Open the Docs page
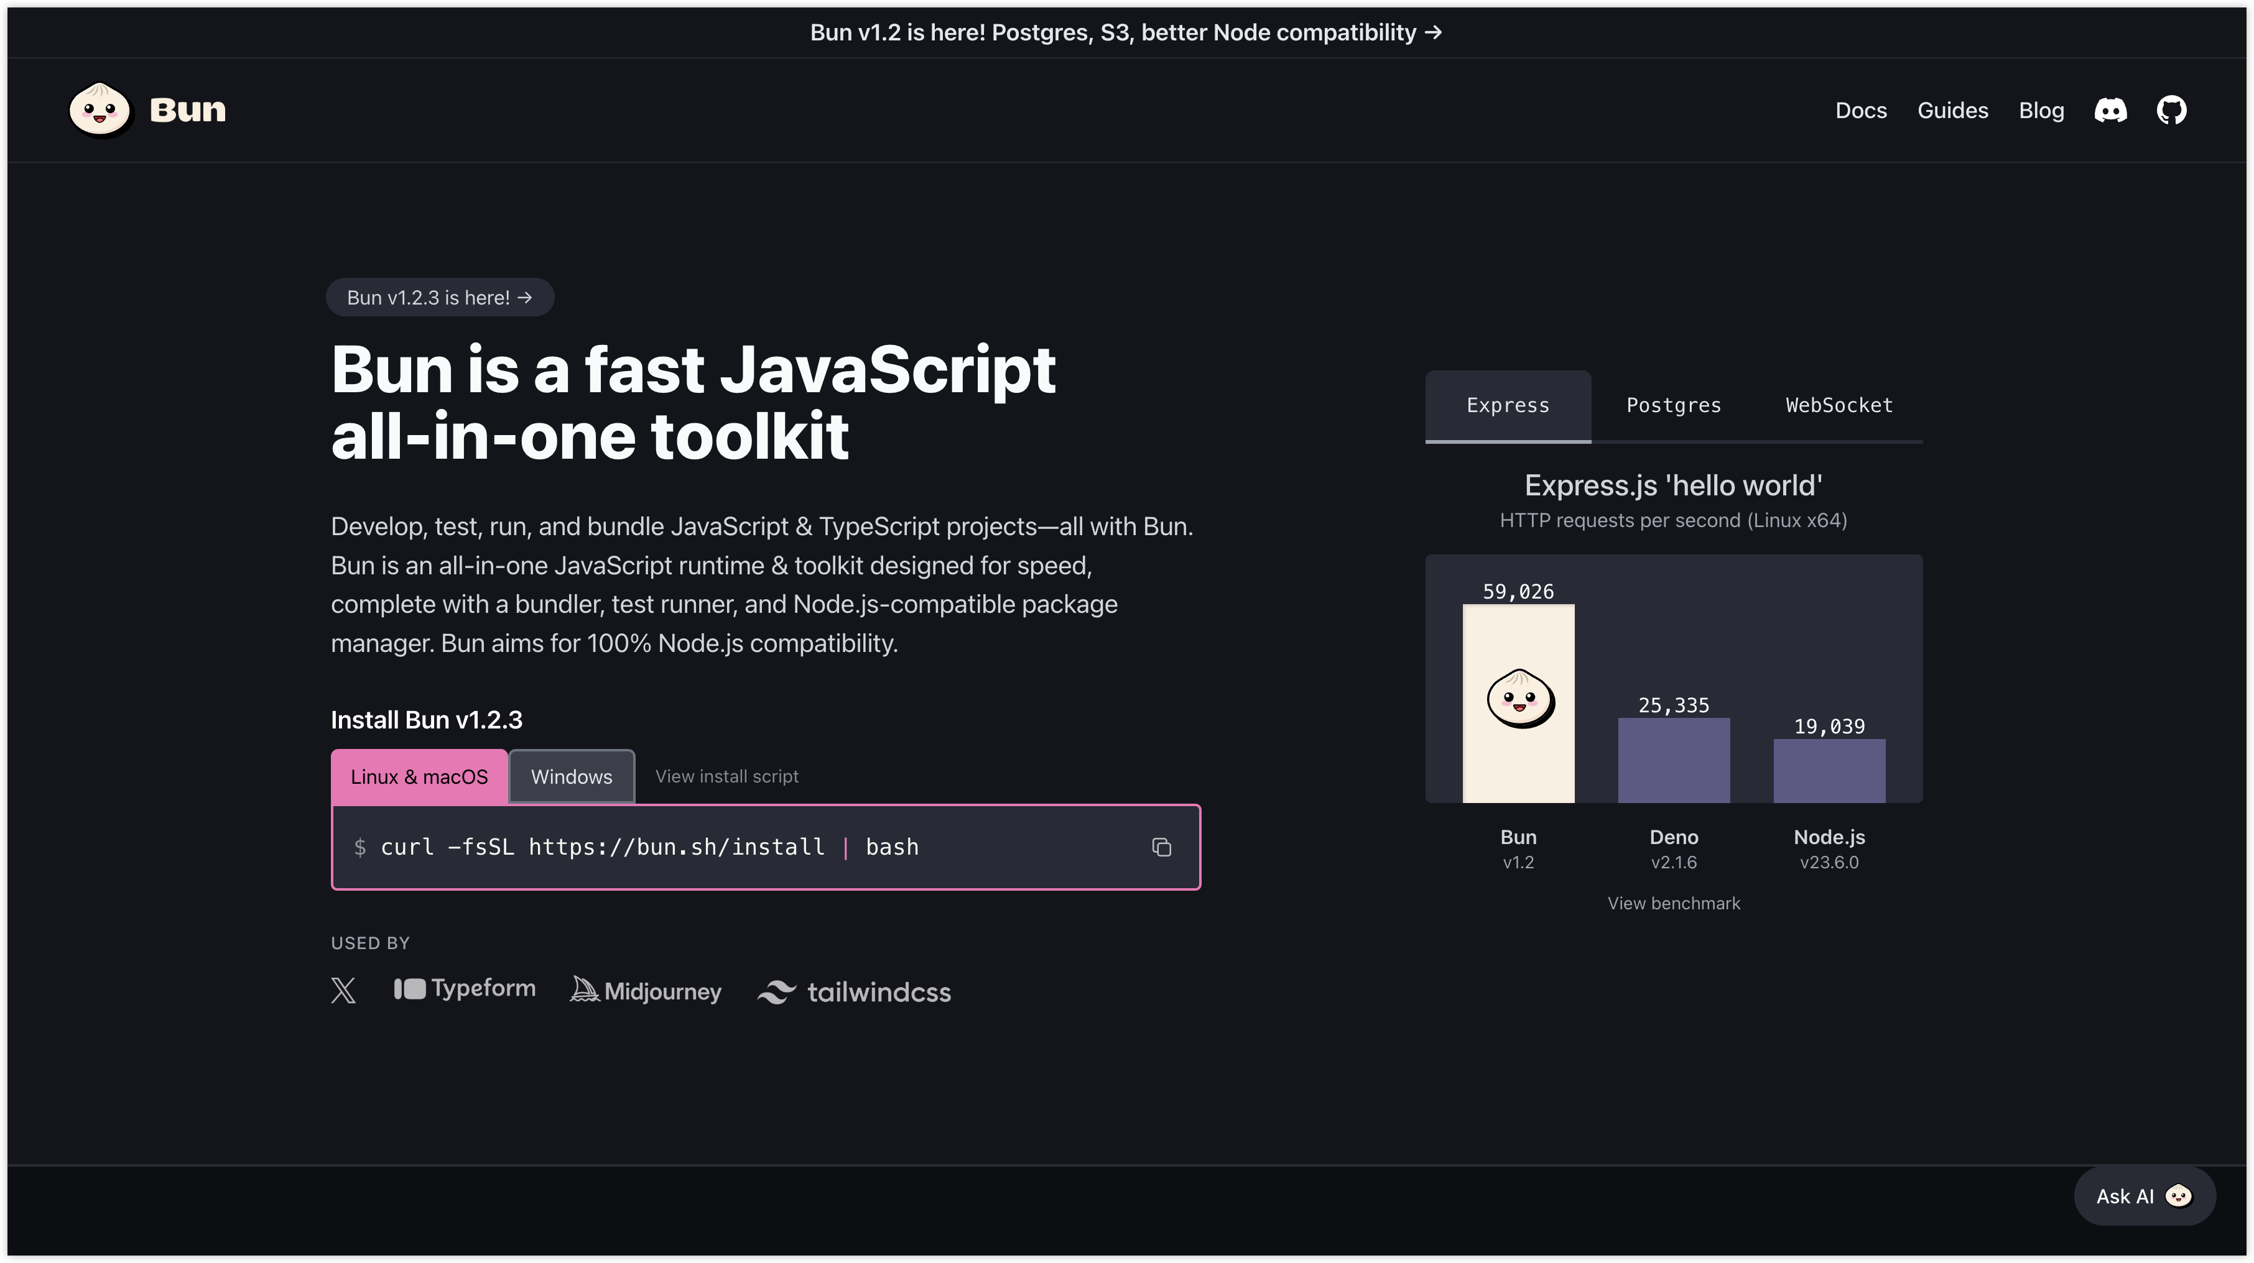Screen dimensions: 2254x1263 click(x=1861, y=110)
